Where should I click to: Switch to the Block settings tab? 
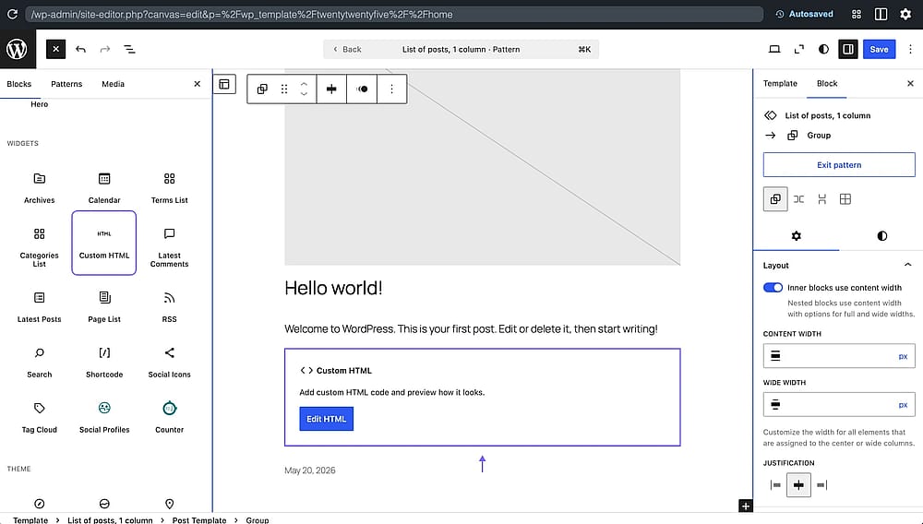pyautogui.click(x=826, y=84)
